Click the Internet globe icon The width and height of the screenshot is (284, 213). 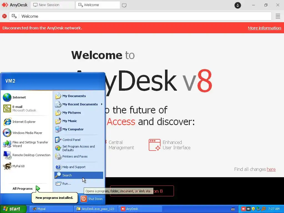click(7, 97)
